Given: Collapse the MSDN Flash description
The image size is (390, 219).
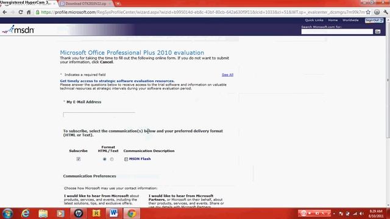Looking at the screenshot, I should click(x=126, y=159).
